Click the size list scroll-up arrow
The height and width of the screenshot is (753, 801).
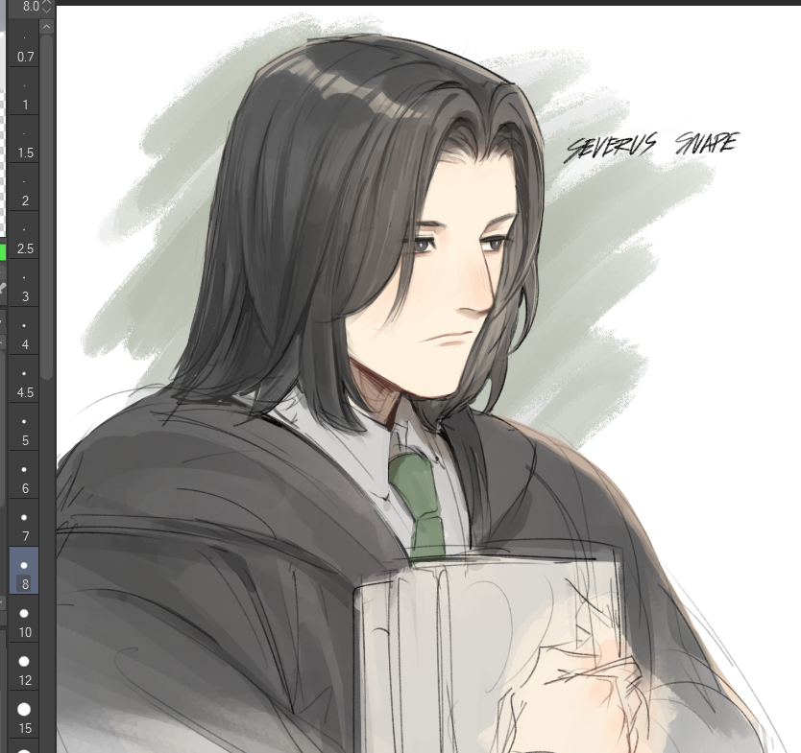(46, 26)
